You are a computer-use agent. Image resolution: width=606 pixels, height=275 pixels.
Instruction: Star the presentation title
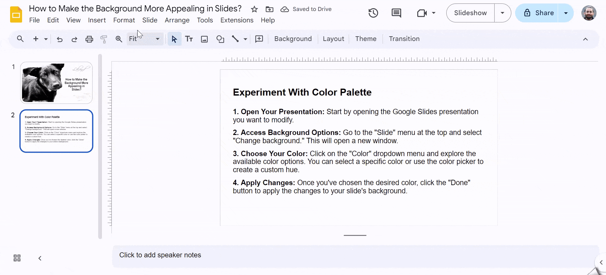254,9
